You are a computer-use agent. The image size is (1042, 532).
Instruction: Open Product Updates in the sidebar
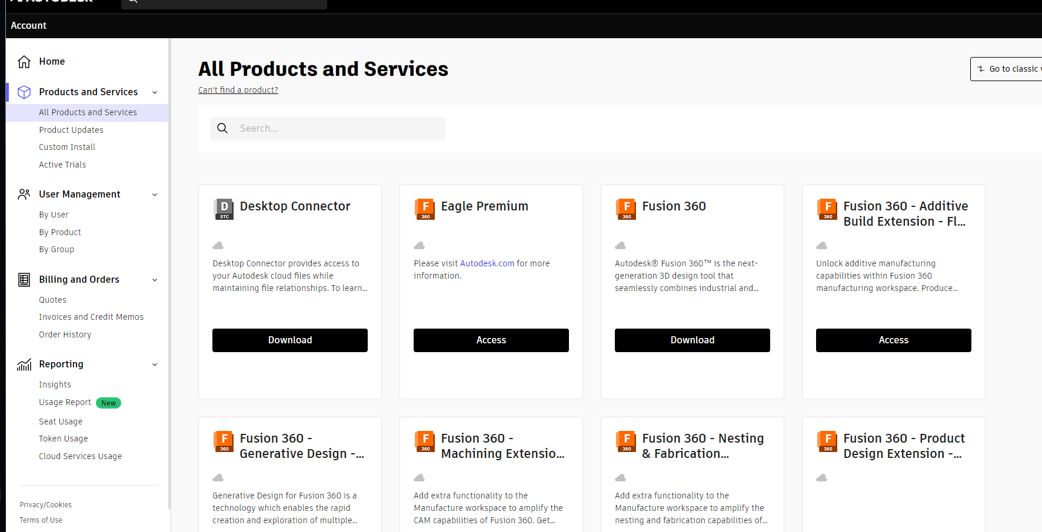tap(71, 130)
